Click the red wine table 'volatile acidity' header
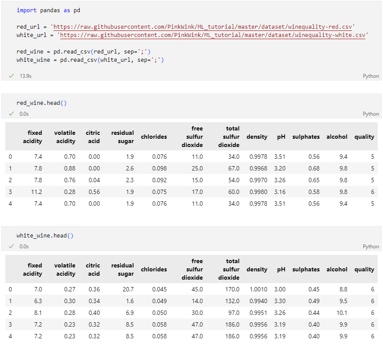Image resolution: width=383 pixels, height=344 pixels. pyautogui.click(x=65, y=137)
